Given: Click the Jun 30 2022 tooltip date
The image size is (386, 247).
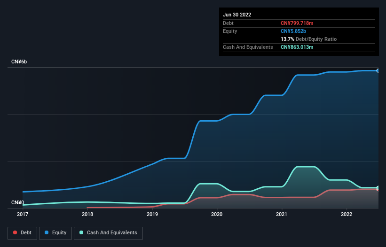Looking at the screenshot, I should (x=237, y=15).
